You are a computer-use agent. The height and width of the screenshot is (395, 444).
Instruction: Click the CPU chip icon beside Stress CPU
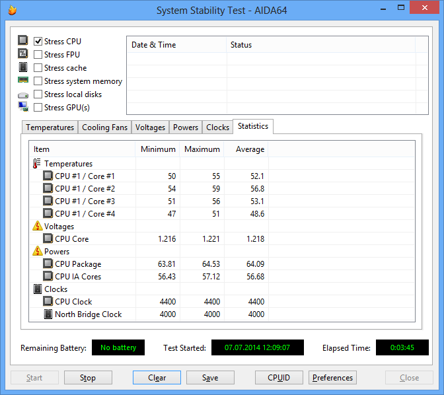coord(23,40)
